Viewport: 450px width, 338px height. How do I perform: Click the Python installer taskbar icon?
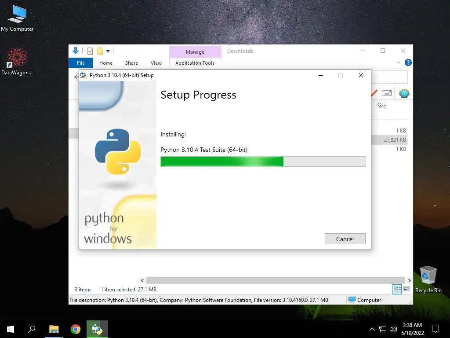click(97, 329)
